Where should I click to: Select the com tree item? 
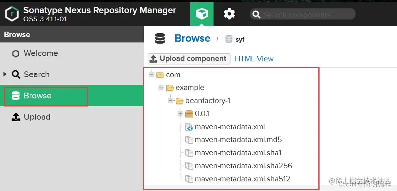173,75
